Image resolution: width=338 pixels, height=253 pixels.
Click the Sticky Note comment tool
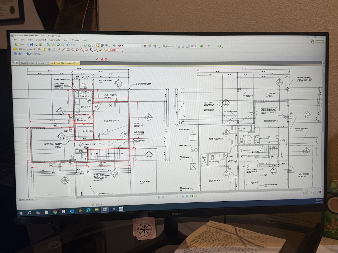pos(15,49)
